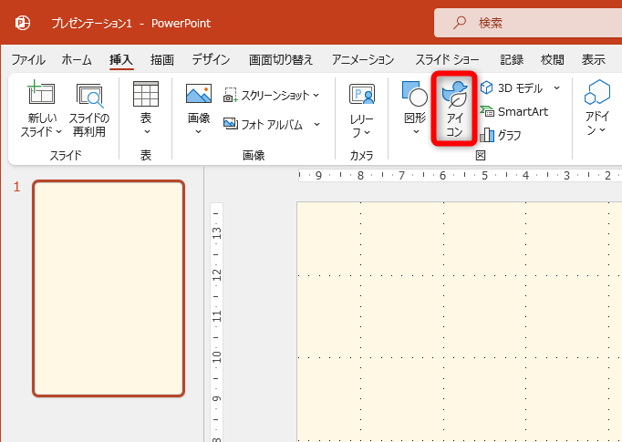Image resolution: width=622 pixels, height=442 pixels.
Task: Expand the Shapes (図形) dropdown chevron
Action: tap(416, 131)
